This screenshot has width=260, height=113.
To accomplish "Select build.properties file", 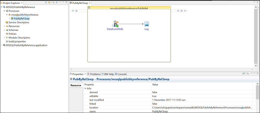I will pos(17,41).
